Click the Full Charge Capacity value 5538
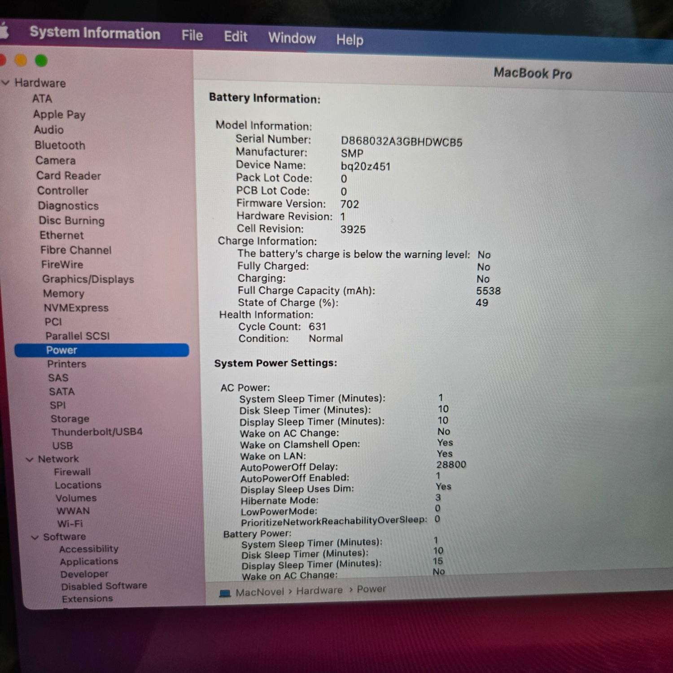 pyautogui.click(x=488, y=291)
